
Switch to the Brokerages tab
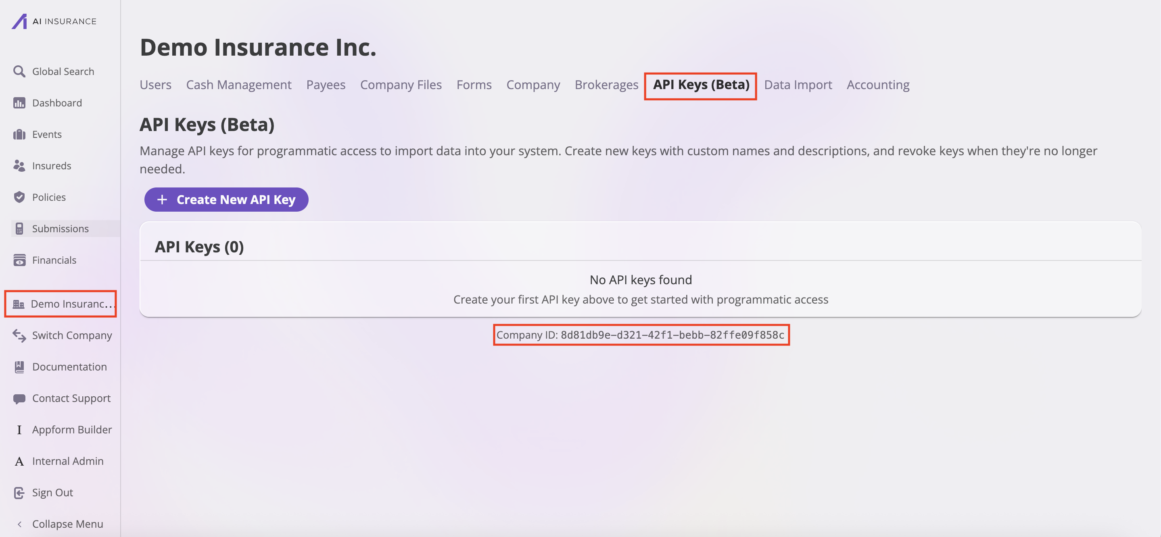coord(606,84)
